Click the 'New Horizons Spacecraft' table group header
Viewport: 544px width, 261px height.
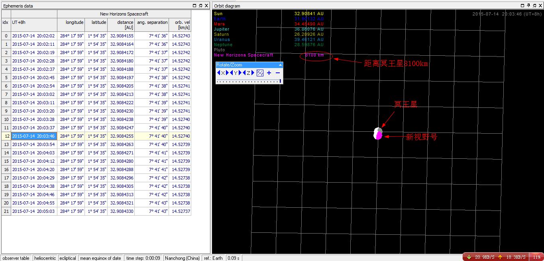(x=124, y=14)
